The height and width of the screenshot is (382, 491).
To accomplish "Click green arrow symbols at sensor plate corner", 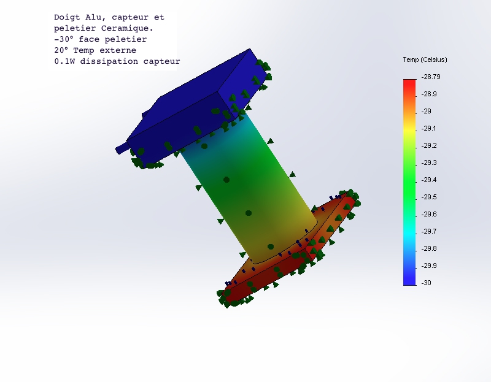I will click(350, 196).
